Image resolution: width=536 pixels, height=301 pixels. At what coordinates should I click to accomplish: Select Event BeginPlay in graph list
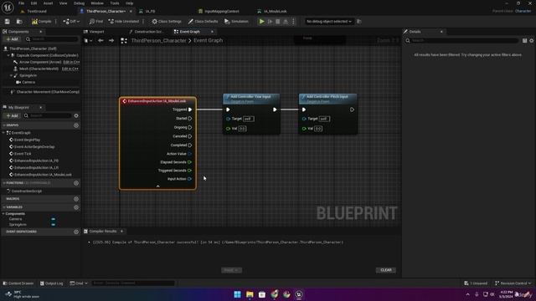(27, 140)
